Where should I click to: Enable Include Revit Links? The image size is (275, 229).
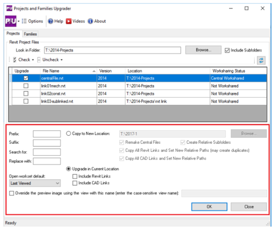(74, 176)
